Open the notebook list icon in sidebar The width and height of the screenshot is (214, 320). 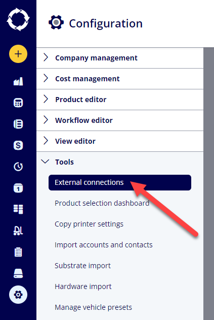[x=18, y=124]
